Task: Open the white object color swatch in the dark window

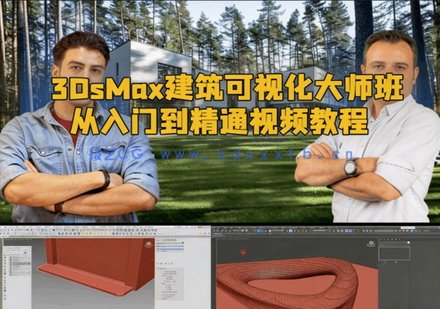Action: point(408,242)
